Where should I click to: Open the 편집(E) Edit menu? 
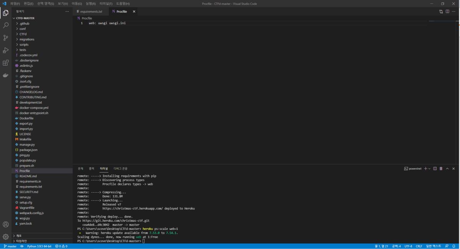pos(28,3)
